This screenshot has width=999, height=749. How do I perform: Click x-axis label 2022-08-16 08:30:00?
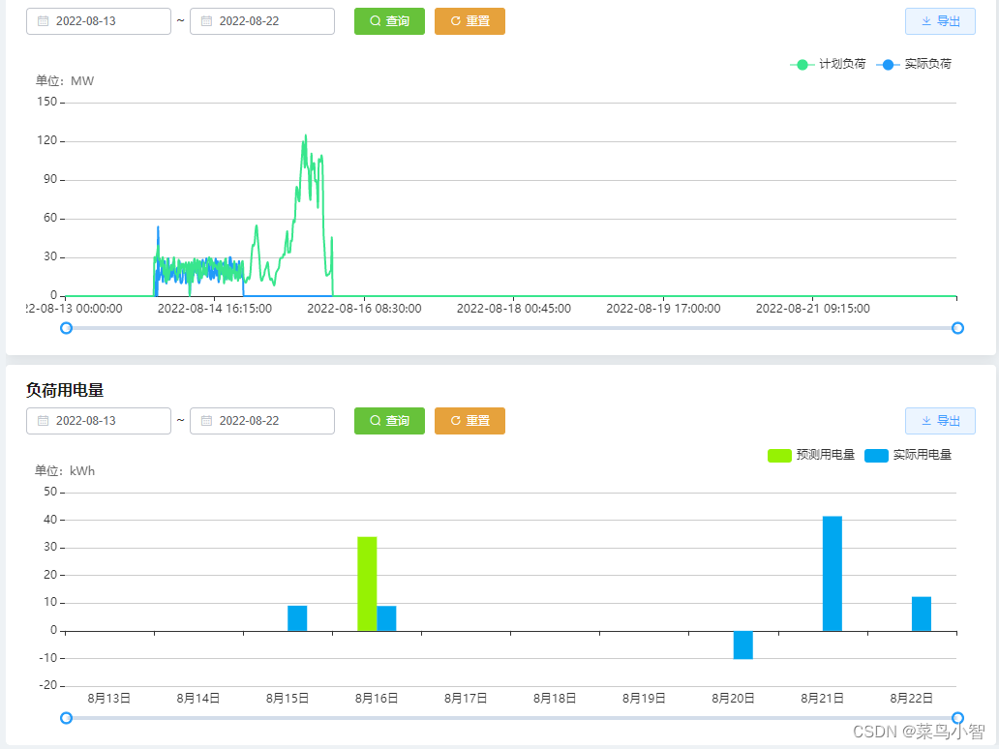pos(364,309)
